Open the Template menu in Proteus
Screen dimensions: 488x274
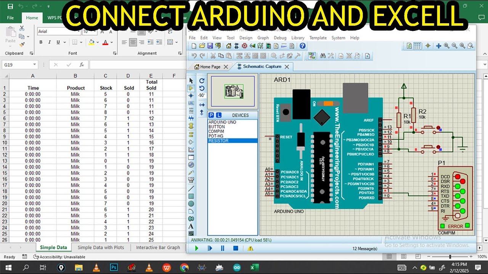pos(318,38)
